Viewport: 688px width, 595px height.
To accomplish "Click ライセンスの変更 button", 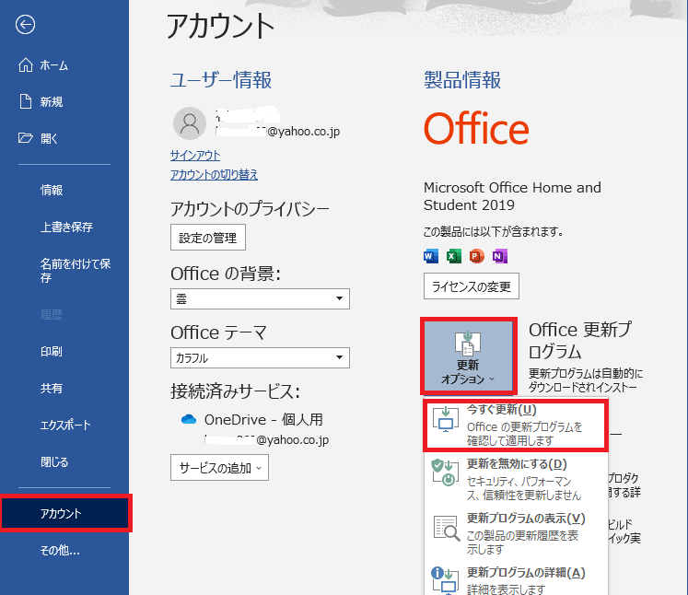I will coord(472,286).
